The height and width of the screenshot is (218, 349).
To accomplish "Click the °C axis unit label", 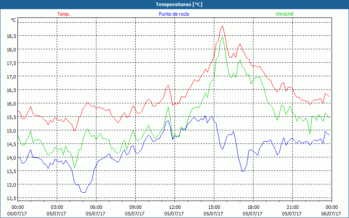I will (14, 20).
